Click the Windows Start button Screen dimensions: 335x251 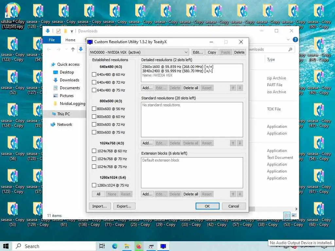click(x=6, y=246)
